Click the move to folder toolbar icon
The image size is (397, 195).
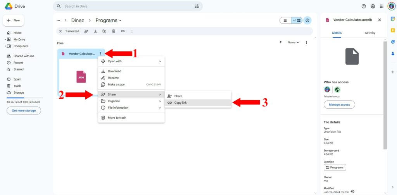pos(104,31)
